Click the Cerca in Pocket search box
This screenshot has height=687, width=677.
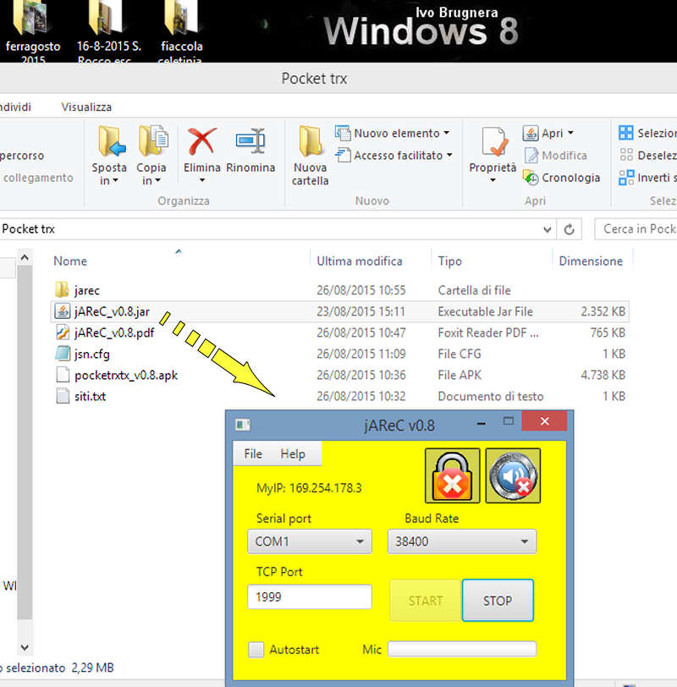tap(636, 229)
